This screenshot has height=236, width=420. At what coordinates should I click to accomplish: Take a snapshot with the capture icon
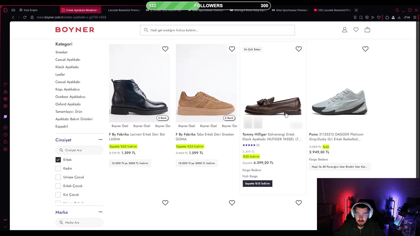(x=361, y=17)
